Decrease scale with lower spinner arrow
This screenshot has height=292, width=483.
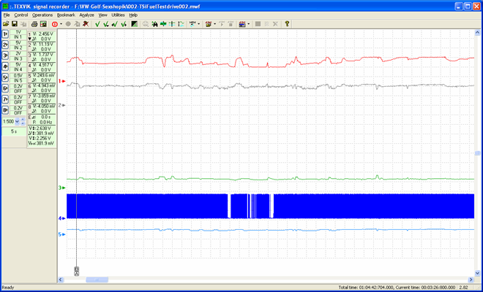(x=23, y=123)
